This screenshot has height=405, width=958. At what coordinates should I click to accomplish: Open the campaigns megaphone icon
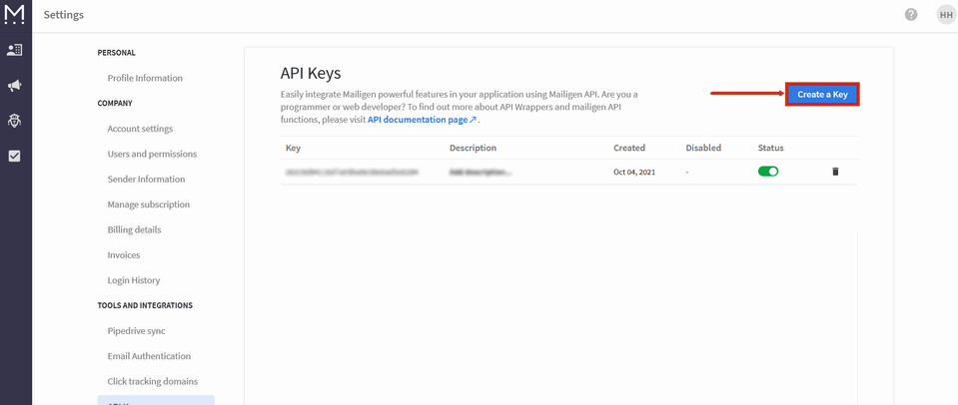(15, 85)
